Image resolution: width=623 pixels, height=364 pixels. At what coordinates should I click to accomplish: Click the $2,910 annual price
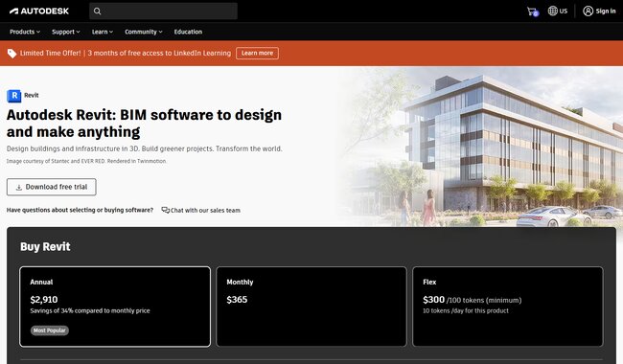pos(44,300)
